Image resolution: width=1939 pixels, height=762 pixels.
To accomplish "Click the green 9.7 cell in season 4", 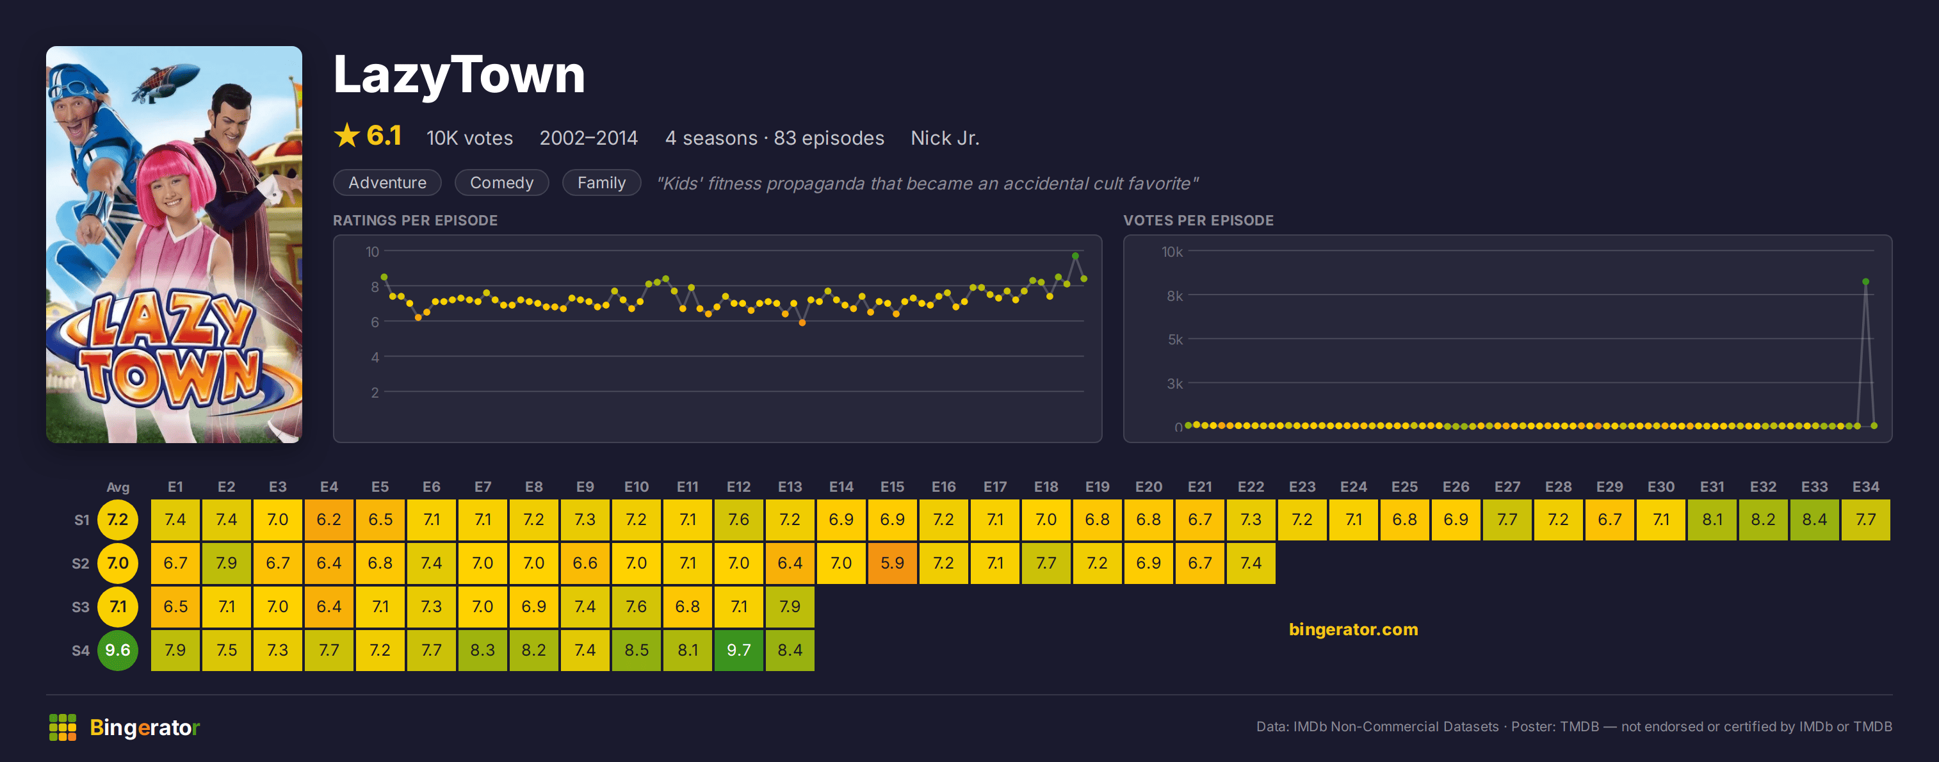I will tap(738, 651).
